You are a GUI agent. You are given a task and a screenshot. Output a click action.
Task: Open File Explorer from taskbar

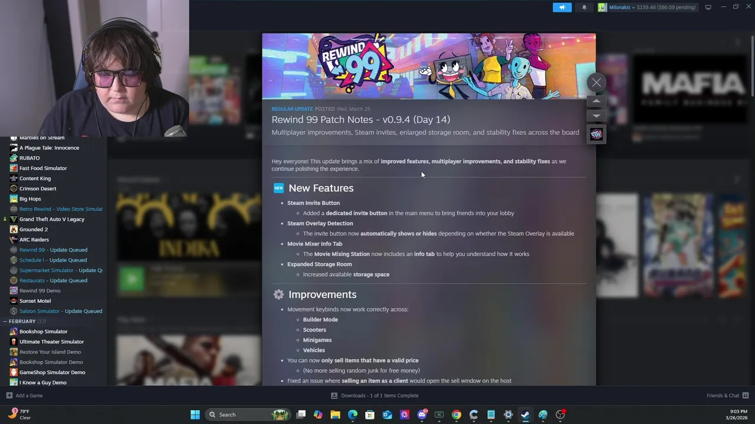pos(335,415)
